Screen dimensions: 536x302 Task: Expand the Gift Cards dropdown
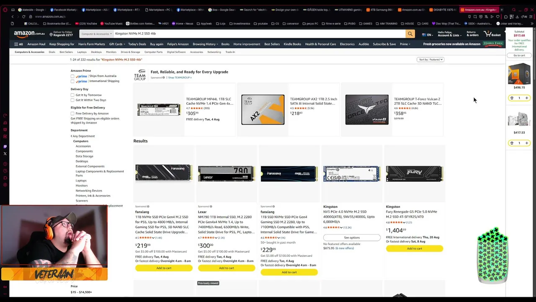(x=117, y=44)
